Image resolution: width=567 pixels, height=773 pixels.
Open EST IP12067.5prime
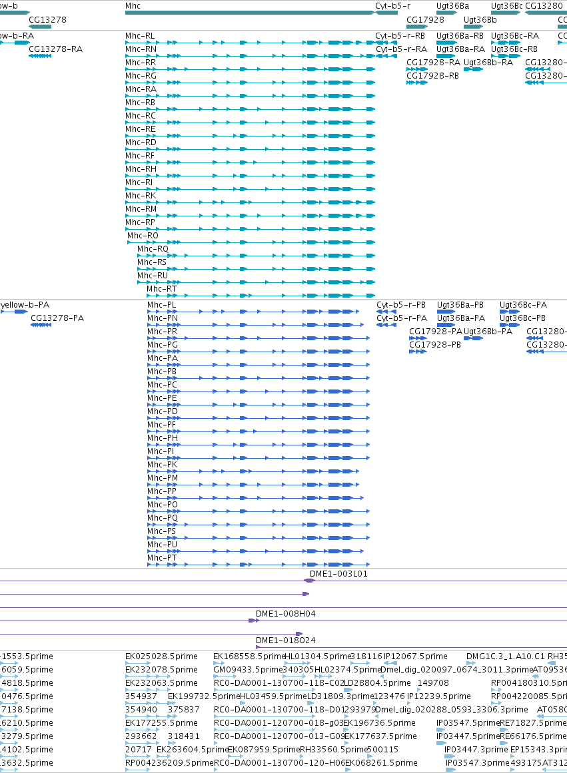click(416, 656)
